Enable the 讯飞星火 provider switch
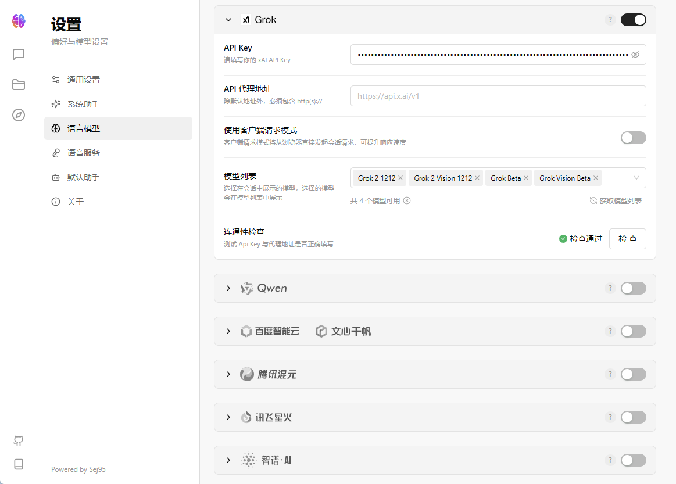676x484 pixels. tap(634, 417)
